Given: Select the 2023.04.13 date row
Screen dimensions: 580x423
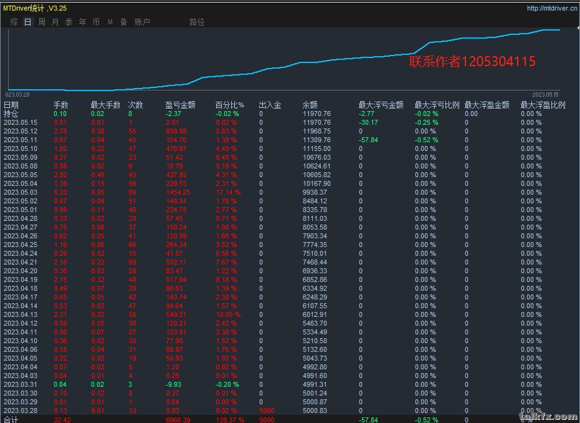Looking at the screenshot, I should [21, 314].
